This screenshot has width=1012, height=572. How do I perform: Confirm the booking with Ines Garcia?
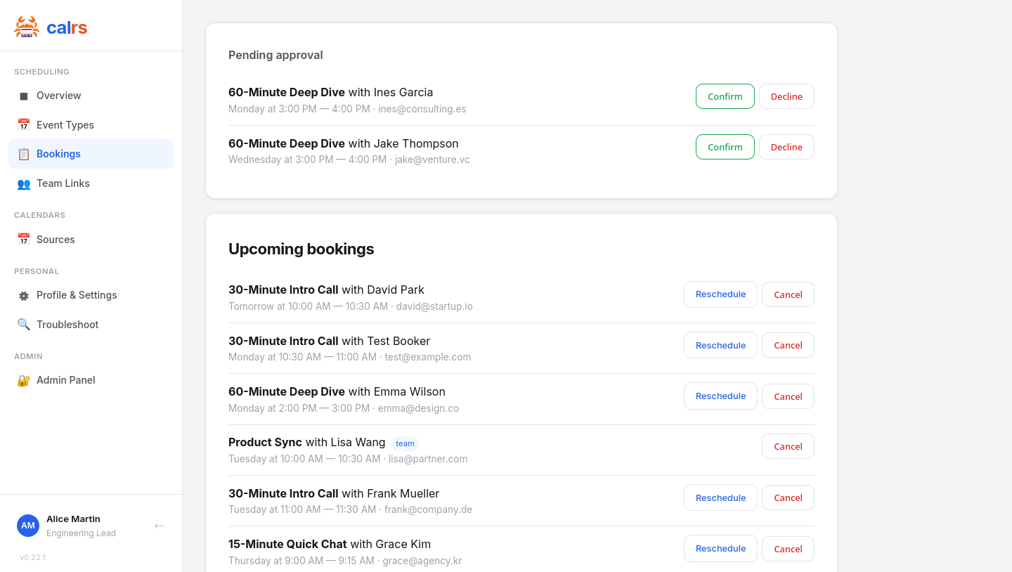[x=725, y=96]
